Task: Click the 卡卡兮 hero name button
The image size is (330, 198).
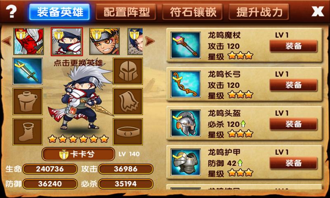Action: (78, 154)
